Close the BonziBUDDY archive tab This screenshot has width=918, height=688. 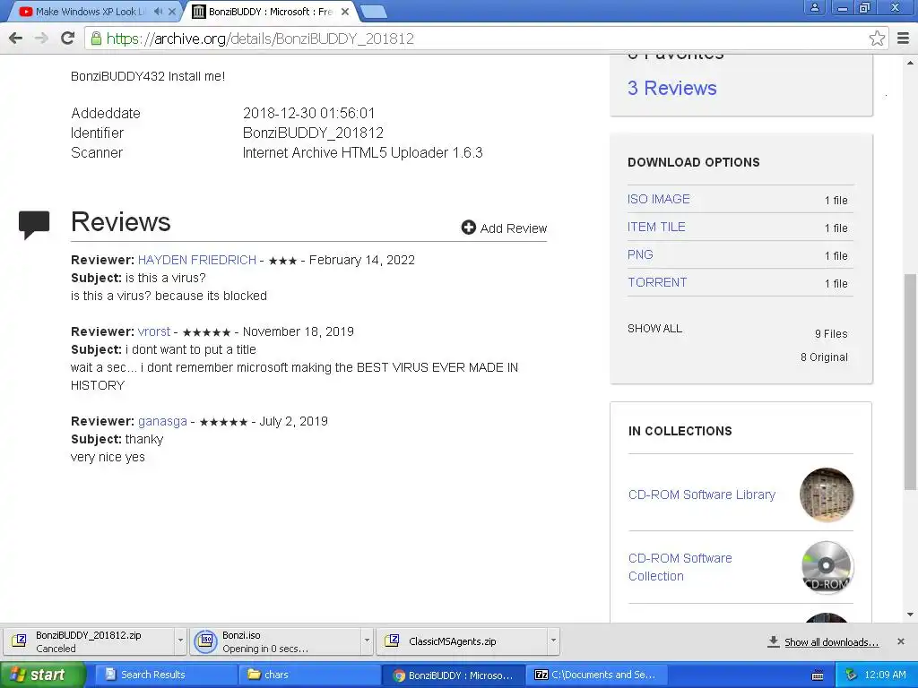(345, 11)
